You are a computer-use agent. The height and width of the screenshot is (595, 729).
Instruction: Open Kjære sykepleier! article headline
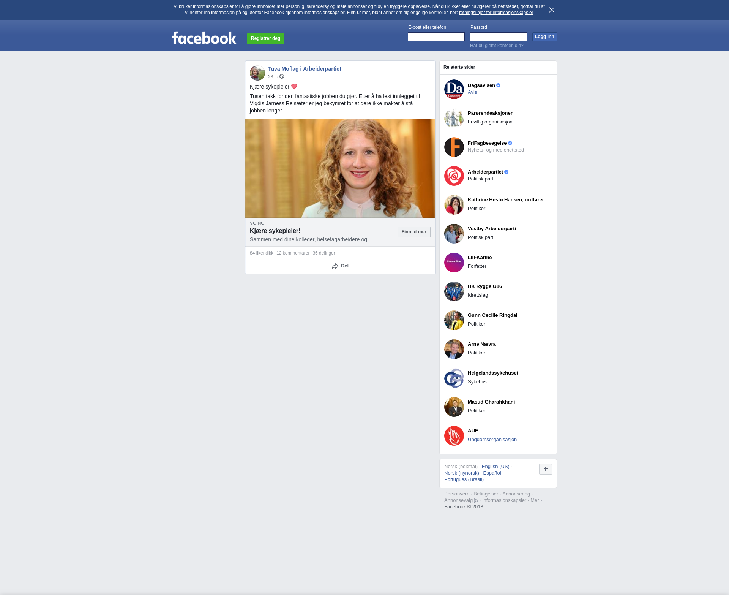(x=275, y=231)
